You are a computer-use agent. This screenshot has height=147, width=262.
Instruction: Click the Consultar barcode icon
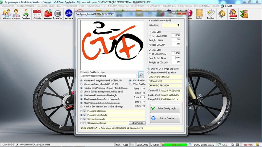point(58,14)
